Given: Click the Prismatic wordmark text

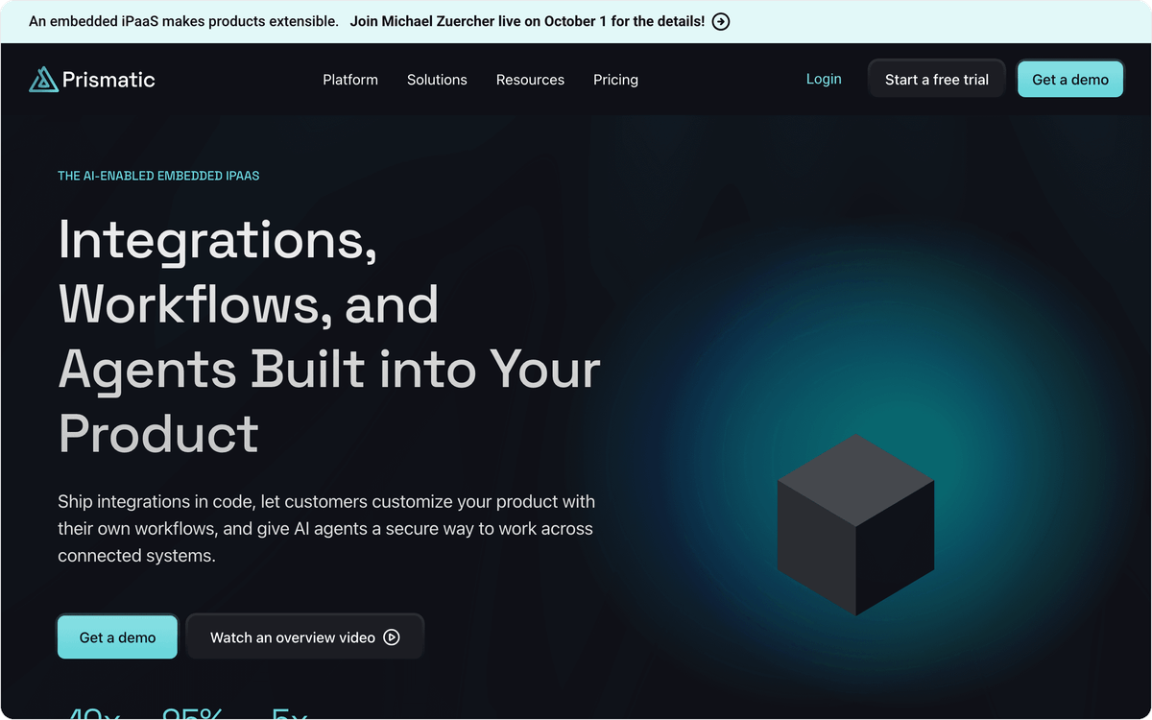Looking at the screenshot, I should (108, 80).
